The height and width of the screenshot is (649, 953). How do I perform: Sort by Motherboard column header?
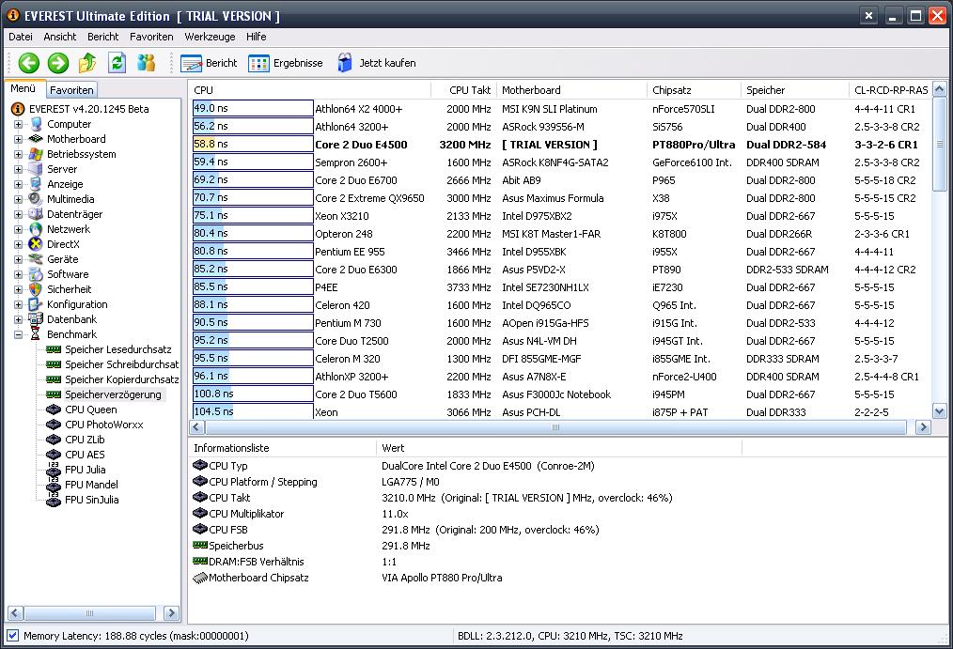click(x=572, y=90)
